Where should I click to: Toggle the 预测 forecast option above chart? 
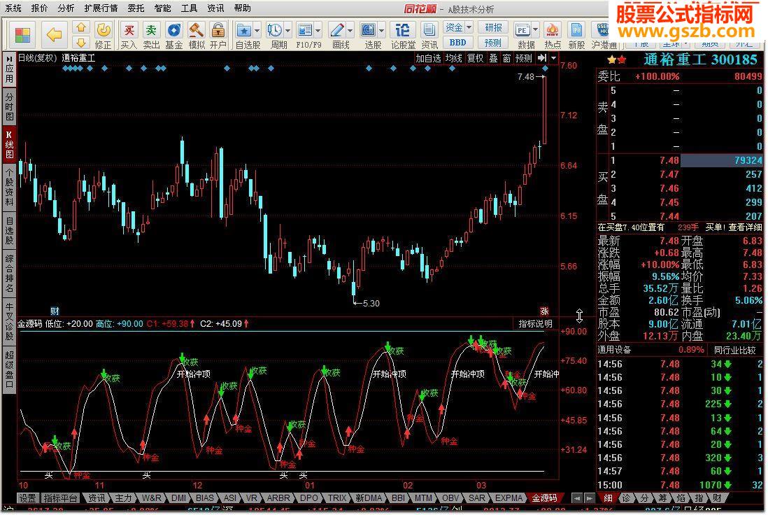click(524, 58)
